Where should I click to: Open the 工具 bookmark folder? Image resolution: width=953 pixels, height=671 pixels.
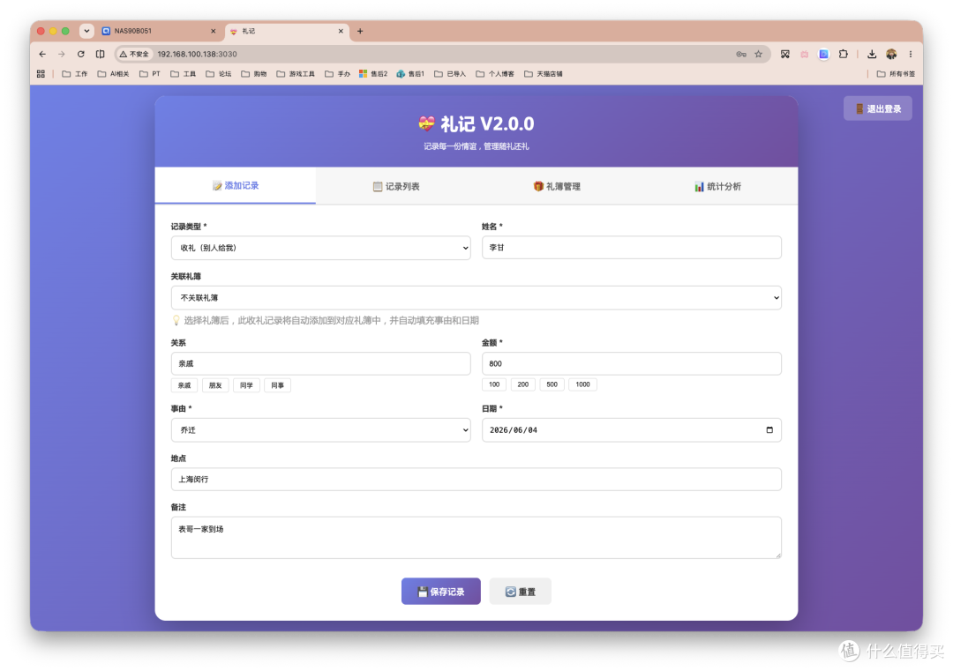tap(183, 73)
